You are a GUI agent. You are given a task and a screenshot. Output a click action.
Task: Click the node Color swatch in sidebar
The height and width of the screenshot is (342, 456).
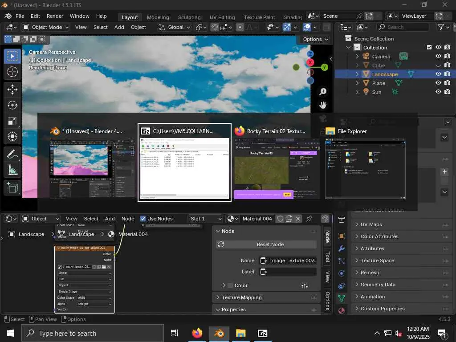tap(230, 285)
